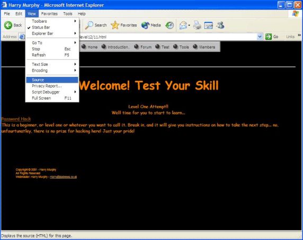Expand the Toolbars submenu
The width and height of the screenshot is (303, 240).
pyautogui.click(x=52, y=21)
